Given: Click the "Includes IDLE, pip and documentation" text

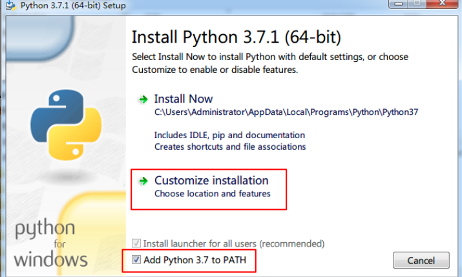Looking at the screenshot, I should coord(229,136).
